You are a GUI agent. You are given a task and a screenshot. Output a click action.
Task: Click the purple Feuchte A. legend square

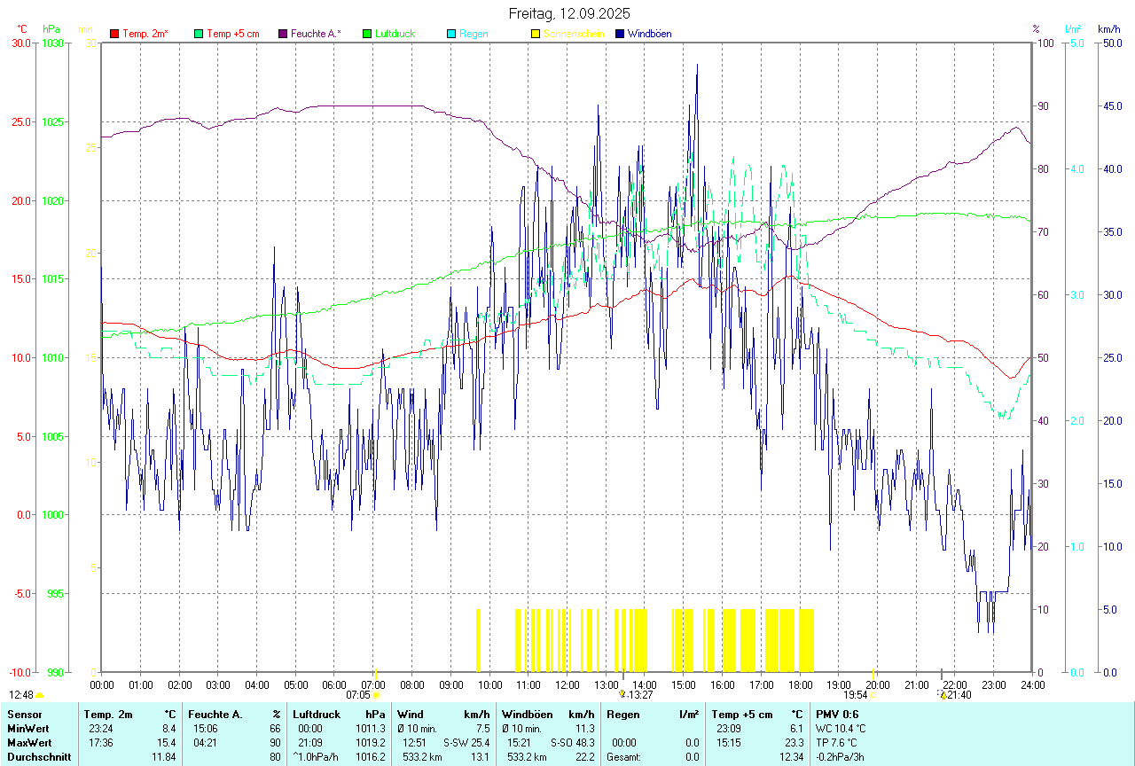(283, 34)
